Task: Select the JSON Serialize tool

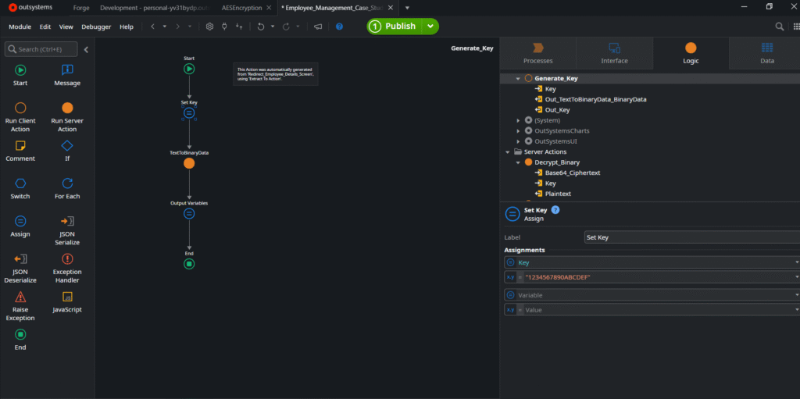Action: coord(67,230)
